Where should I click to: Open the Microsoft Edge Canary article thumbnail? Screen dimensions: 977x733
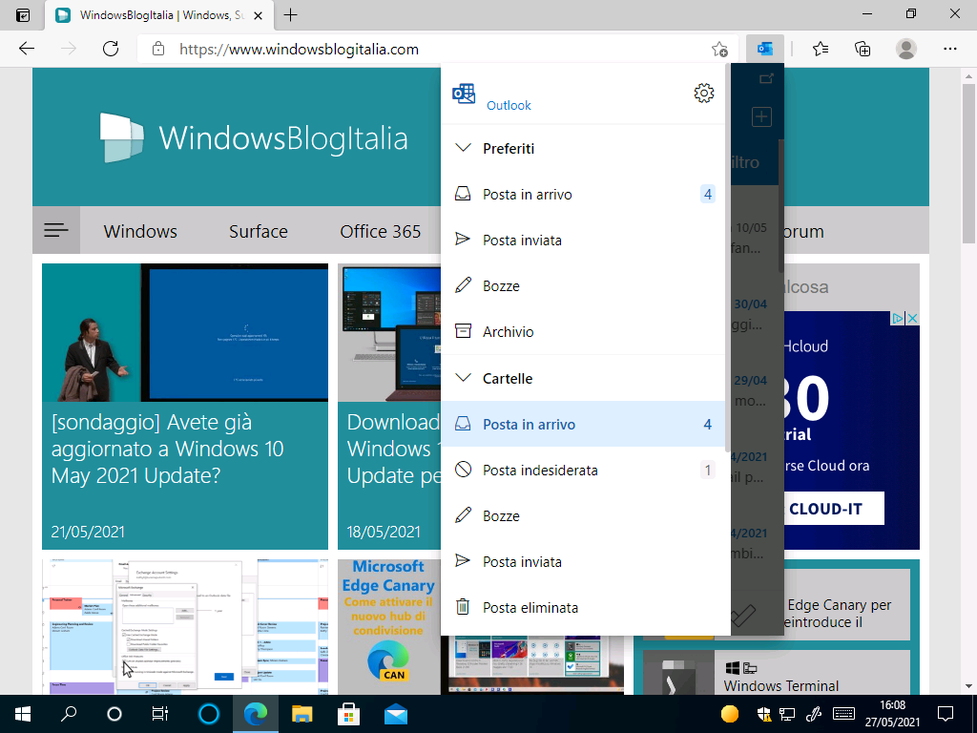389,626
